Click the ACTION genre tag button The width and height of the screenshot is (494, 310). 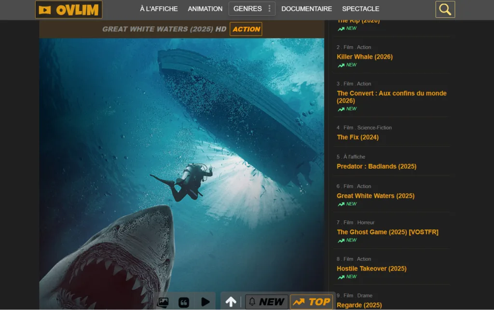[x=246, y=29]
